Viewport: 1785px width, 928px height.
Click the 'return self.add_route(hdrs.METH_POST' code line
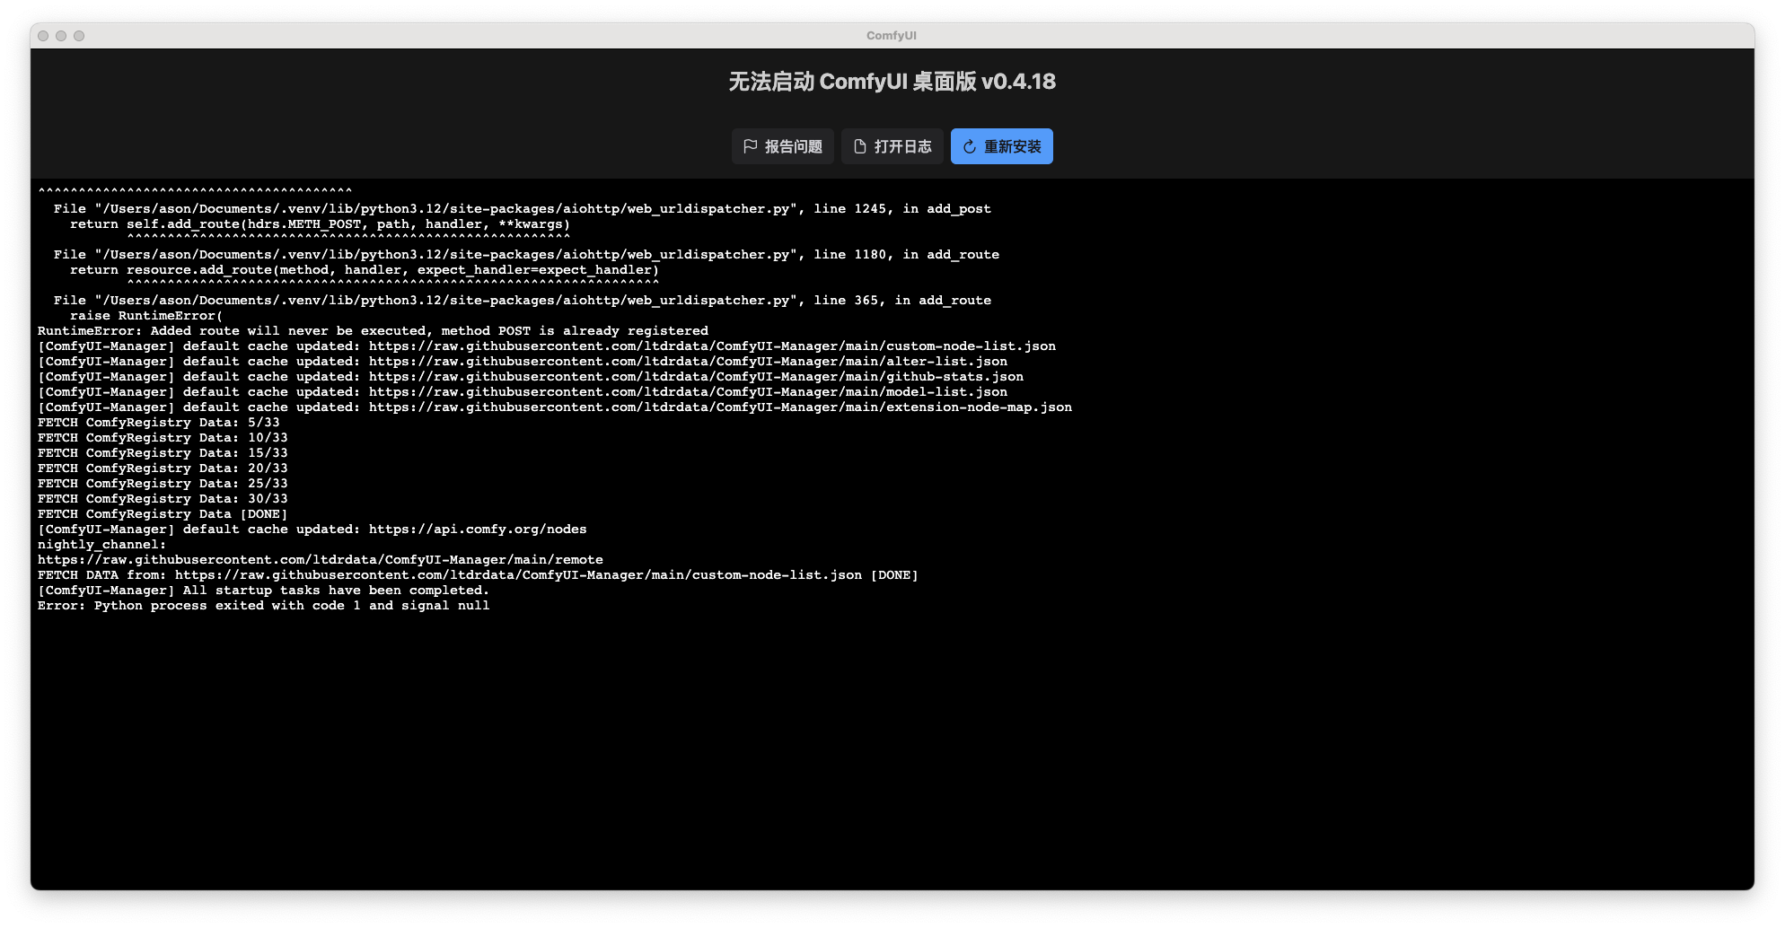321,224
